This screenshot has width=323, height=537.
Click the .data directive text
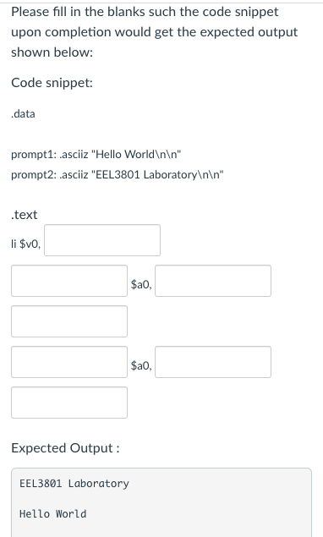[x=23, y=113]
